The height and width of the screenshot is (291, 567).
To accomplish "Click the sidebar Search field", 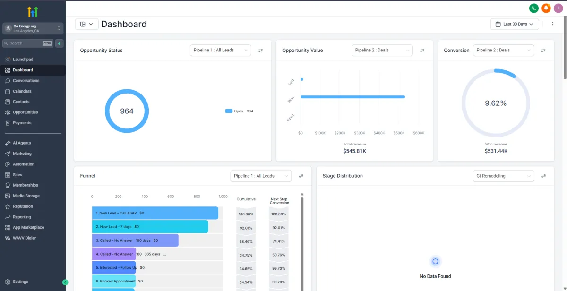I will coord(28,43).
